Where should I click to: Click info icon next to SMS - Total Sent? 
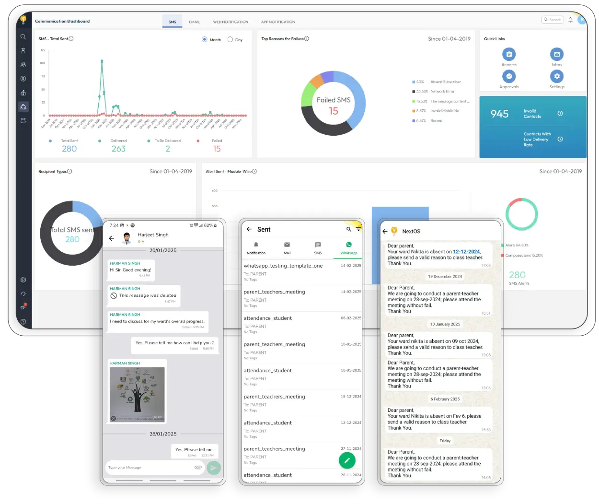pyautogui.click(x=71, y=39)
